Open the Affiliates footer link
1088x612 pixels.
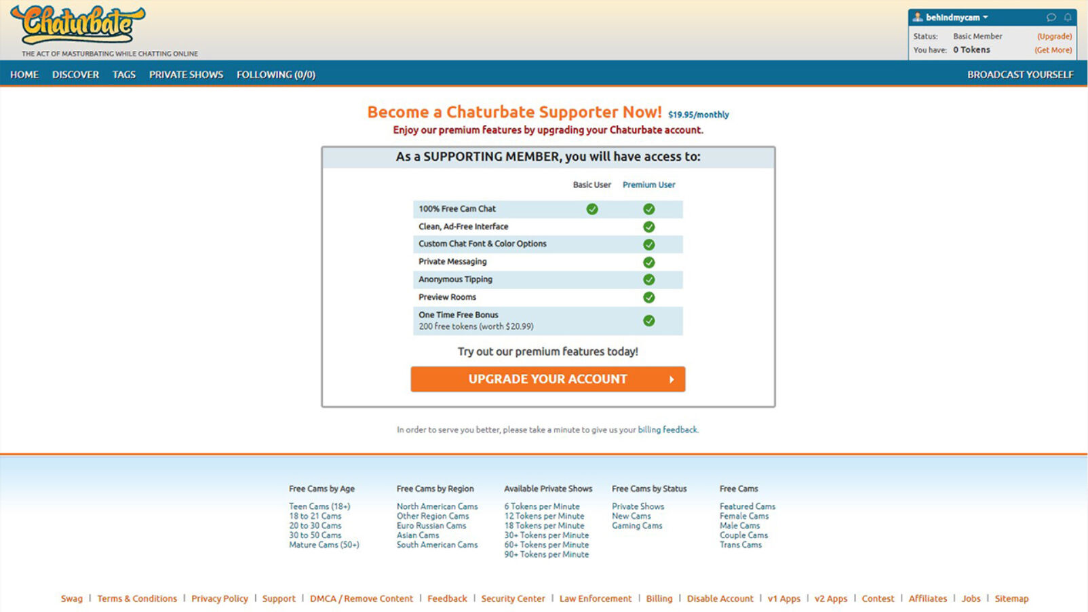click(x=928, y=598)
